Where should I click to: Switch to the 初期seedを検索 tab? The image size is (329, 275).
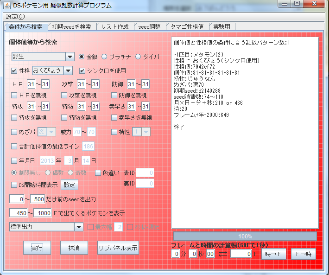72,26
